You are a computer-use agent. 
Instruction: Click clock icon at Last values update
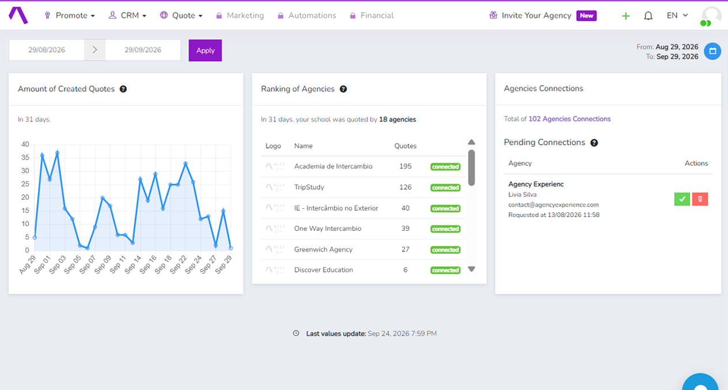[297, 333]
